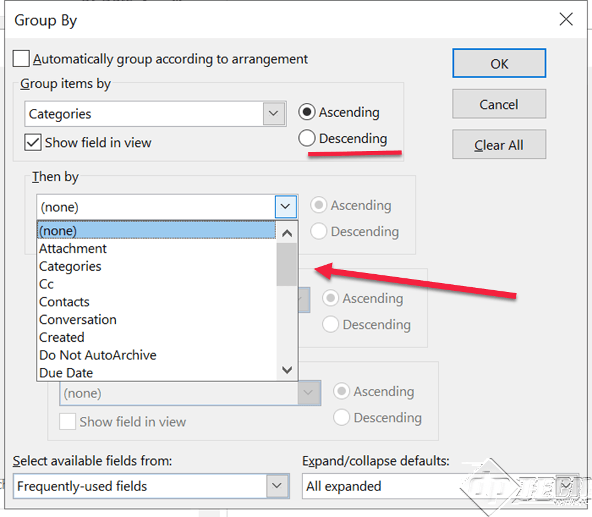
Task: Collapse the Then by dropdown arrow
Action: tap(285, 207)
